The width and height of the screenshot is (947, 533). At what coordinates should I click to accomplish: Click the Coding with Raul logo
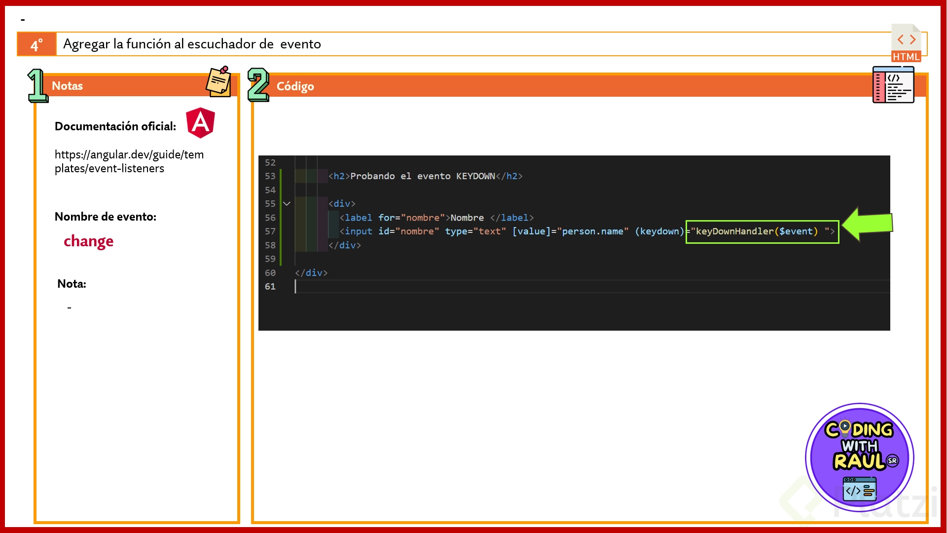point(859,457)
